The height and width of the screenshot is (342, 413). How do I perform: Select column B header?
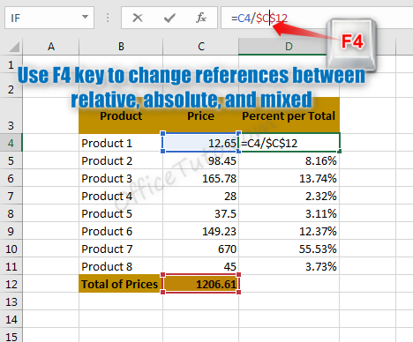[x=121, y=47]
